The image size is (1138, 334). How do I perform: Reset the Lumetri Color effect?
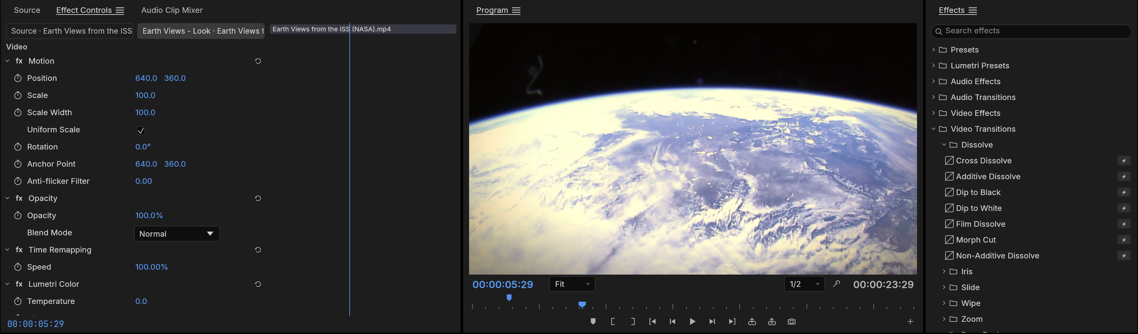point(258,284)
